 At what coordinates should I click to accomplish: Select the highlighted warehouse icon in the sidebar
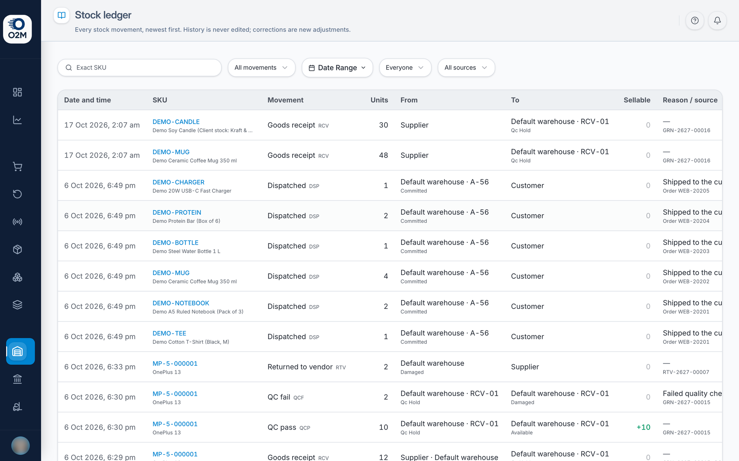[20, 351]
